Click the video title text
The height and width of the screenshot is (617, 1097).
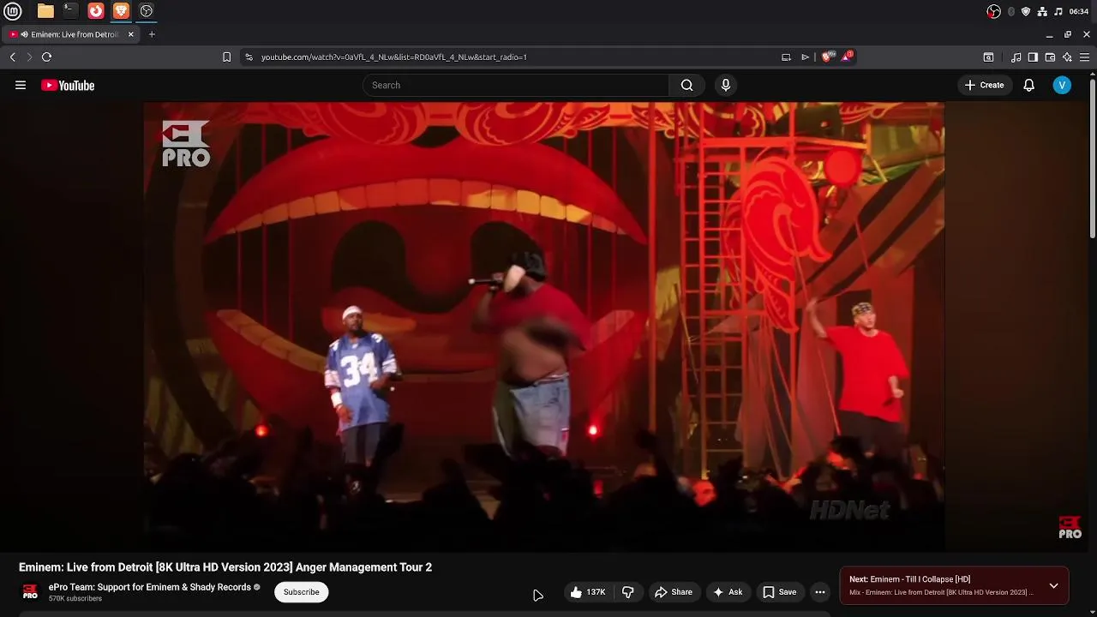[x=225, y=567]
